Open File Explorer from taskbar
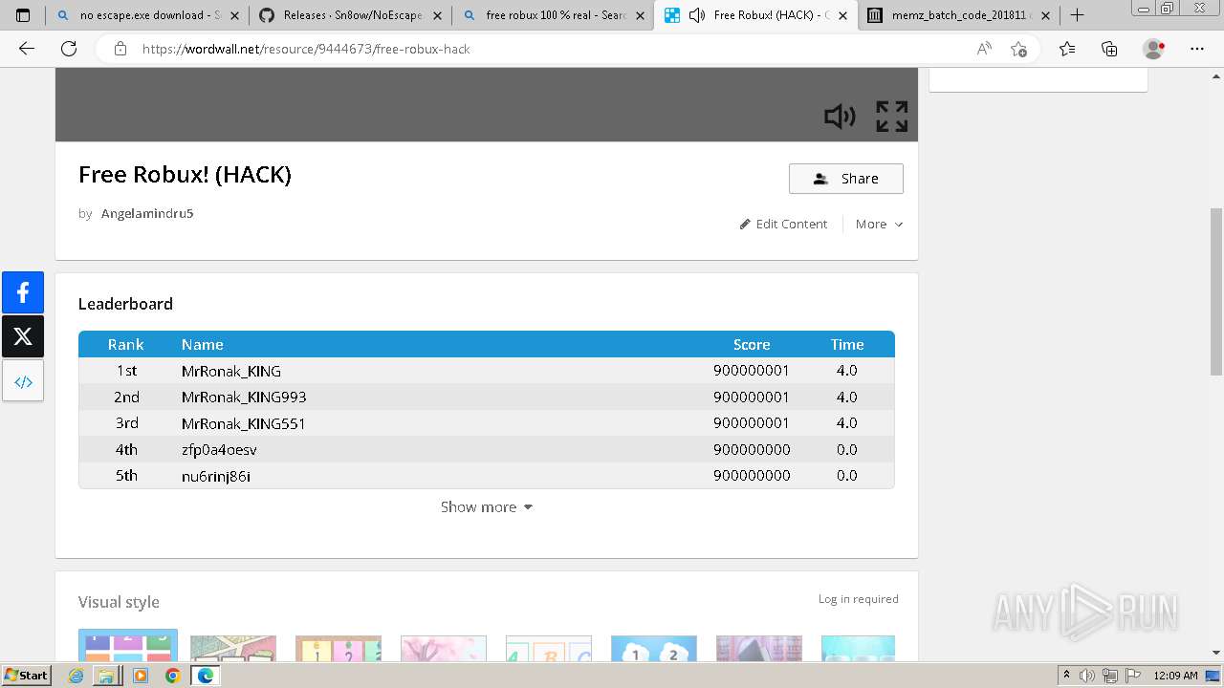The width and height of the screenshot is (1224, 688). click(106, 676)
